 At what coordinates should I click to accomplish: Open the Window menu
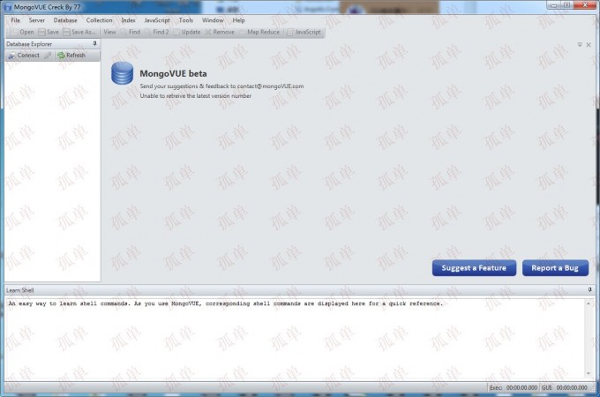pos(213,20)
